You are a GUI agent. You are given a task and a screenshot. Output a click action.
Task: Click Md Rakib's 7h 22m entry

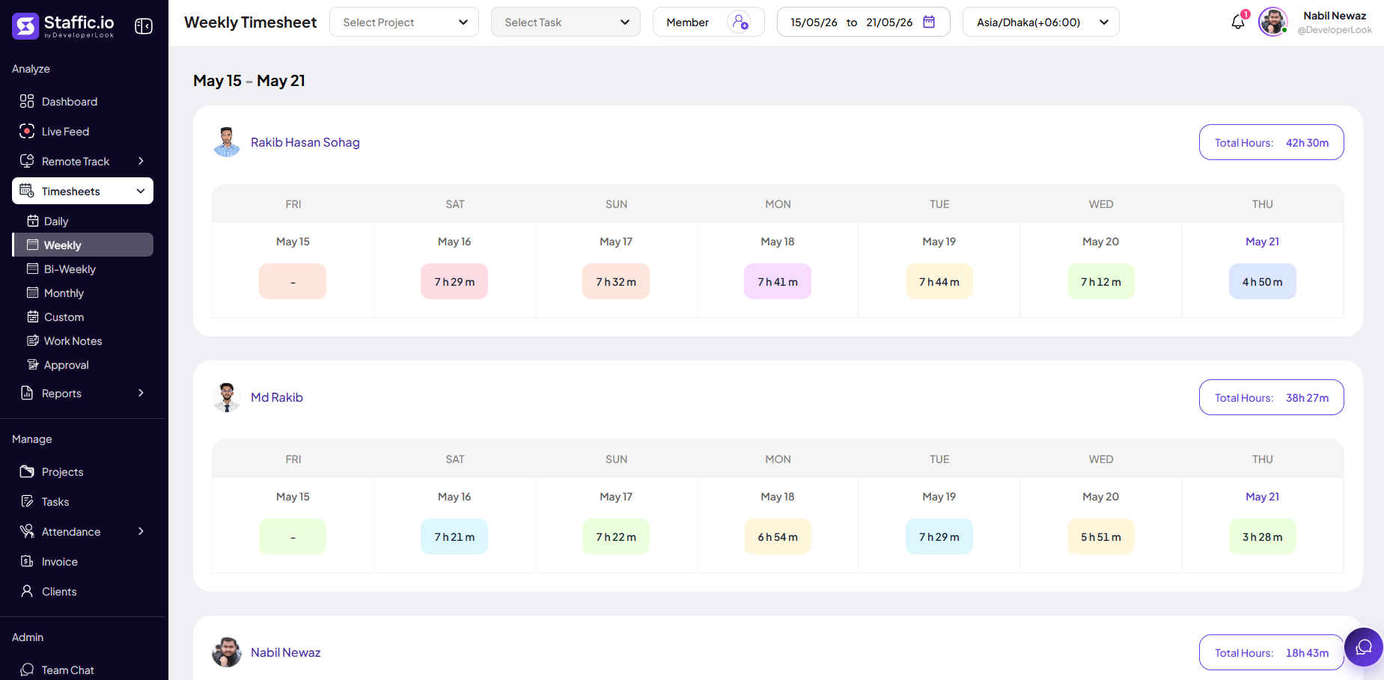tap(616, 536)
